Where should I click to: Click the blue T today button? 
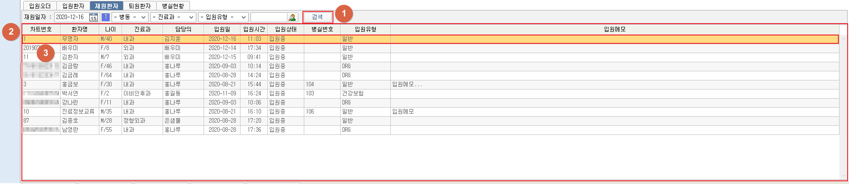(x=106, y=17)
